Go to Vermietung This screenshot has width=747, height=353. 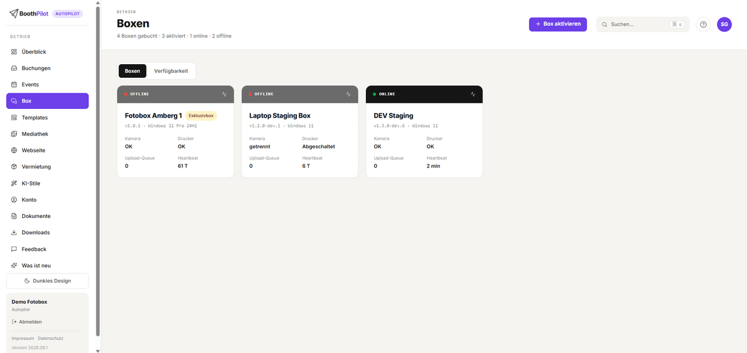pyautogui.click(x=47, y=167)
